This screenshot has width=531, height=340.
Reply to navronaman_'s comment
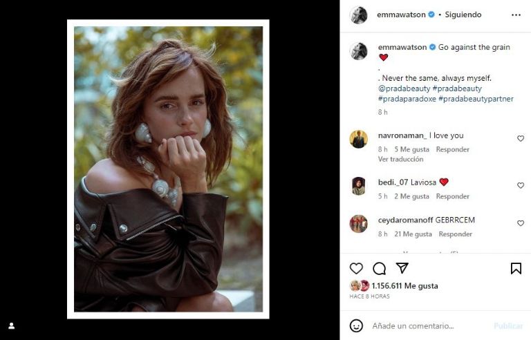(x=453, y=149)
